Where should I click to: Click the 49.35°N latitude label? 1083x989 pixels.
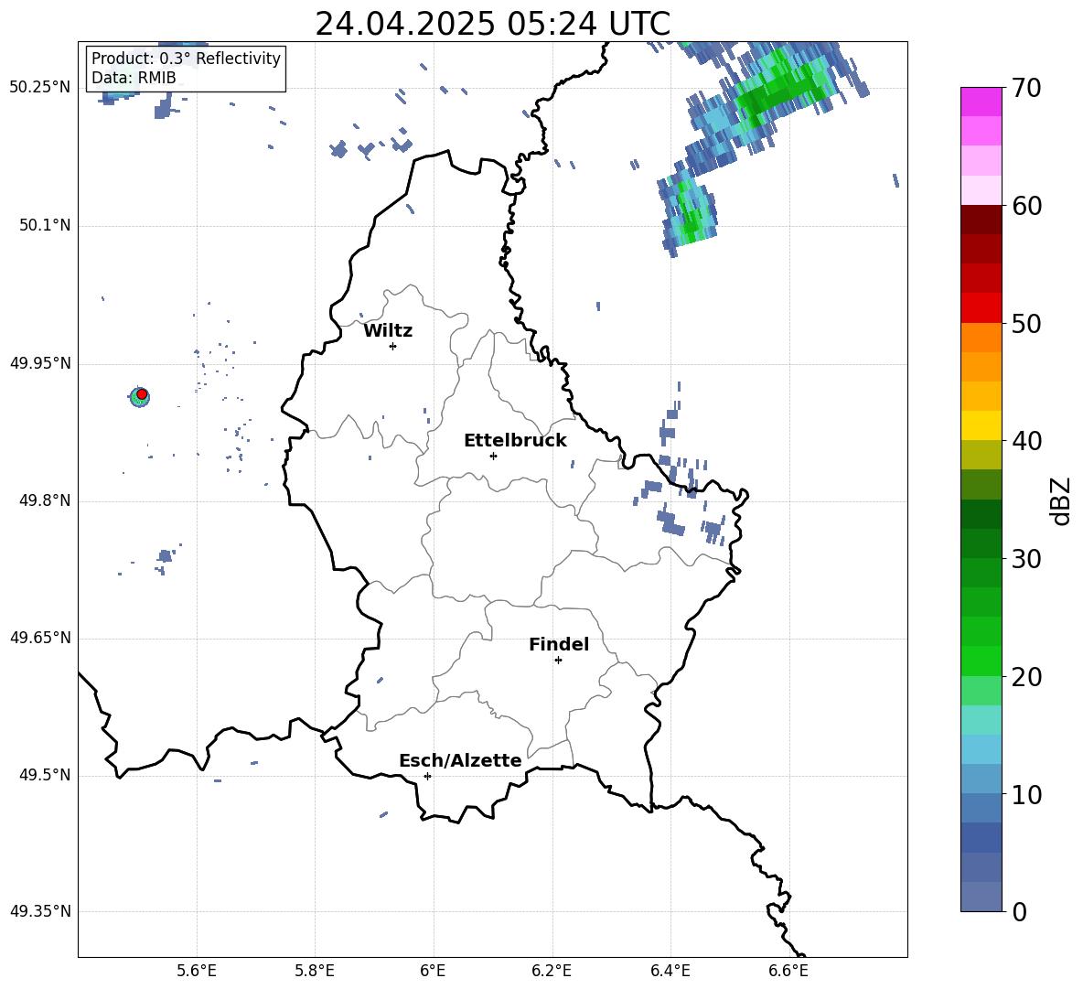tap(40, 911)
